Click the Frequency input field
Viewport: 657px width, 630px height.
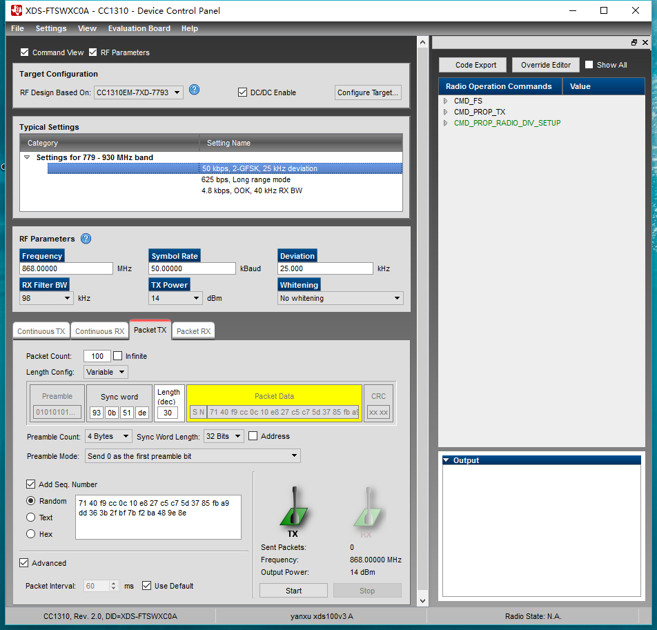click(x=66, y=268)
